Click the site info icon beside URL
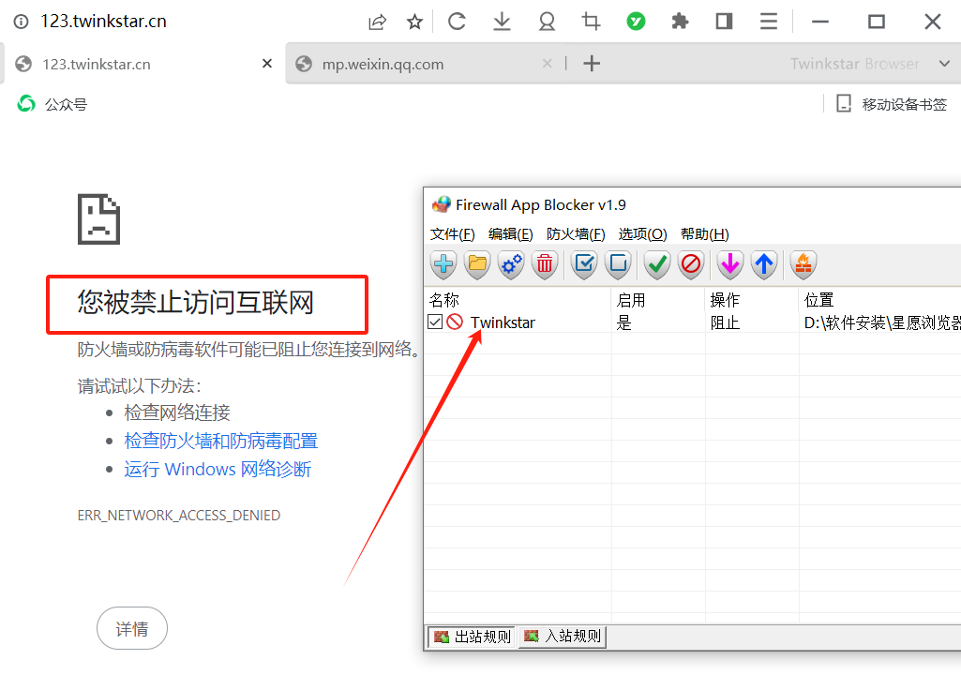 tap(21, 22)
